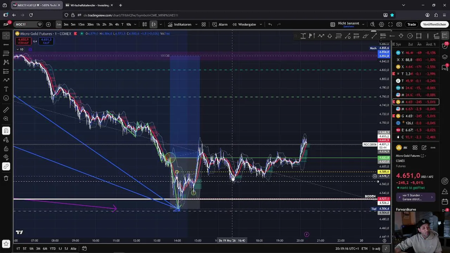Select watchlist row with value 126,0
The height and width of the screenshot is (253, 450).
416,123
